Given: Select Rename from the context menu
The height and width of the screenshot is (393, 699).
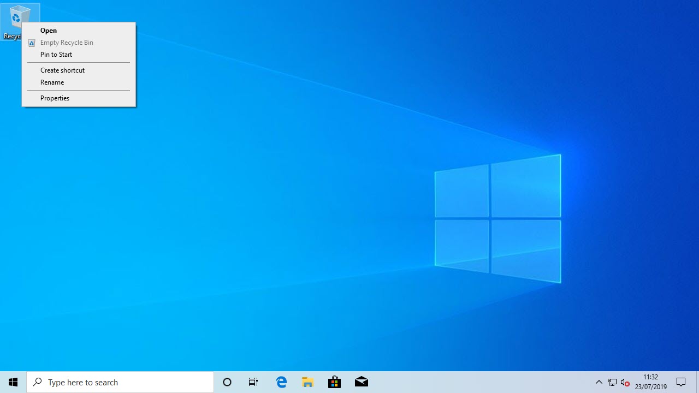Looking at the screenshot, I should point(52,82).
